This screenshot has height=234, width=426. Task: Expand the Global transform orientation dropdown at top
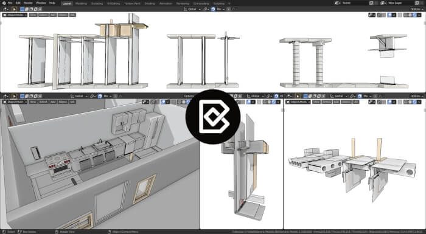coord(192,9)
